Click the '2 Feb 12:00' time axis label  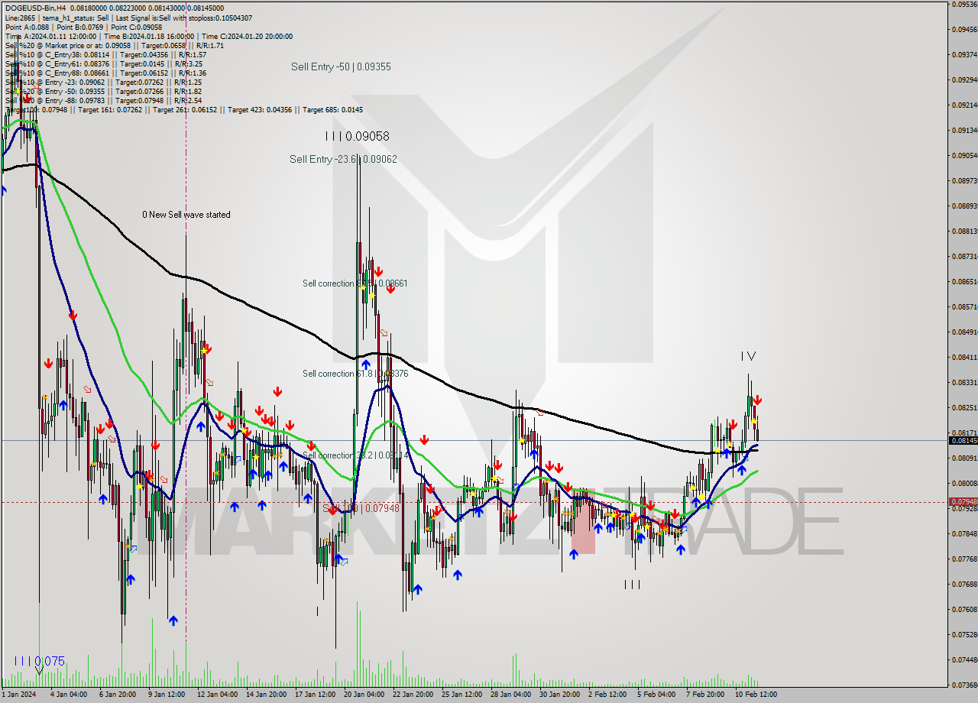pos(609,695)
